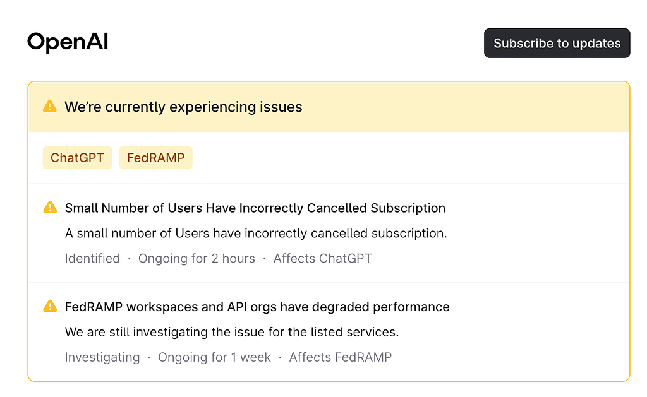Screen dimensions: 647x397
Task: Click 'Ongoing for 1 week' text
Action: 214,357
